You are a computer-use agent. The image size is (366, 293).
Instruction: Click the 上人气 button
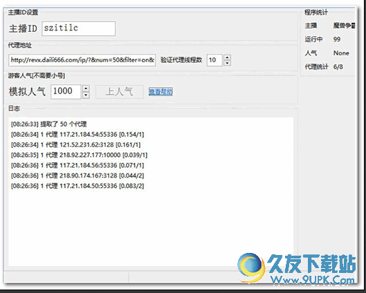click(120, 92)
